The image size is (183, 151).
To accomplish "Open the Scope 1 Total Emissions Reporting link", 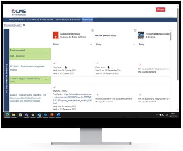I will pyautogui.click(x=28, y=98).
